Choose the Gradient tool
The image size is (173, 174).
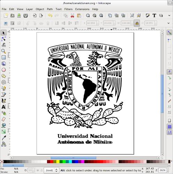tap(3, 132)
